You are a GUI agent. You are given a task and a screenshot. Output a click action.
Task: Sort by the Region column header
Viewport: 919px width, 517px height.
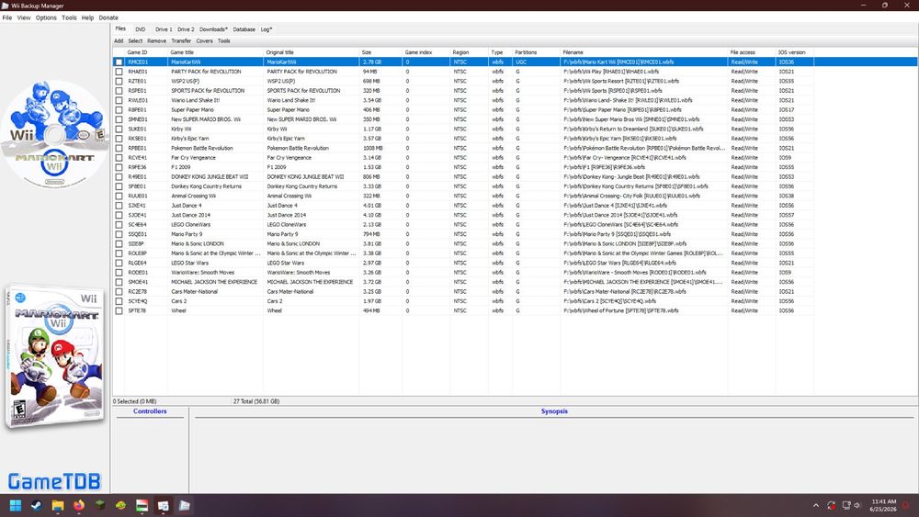pos(469,52)
